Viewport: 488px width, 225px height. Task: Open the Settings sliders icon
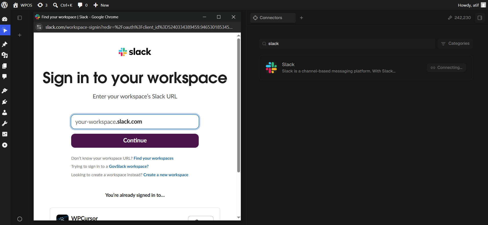point(5,134)
